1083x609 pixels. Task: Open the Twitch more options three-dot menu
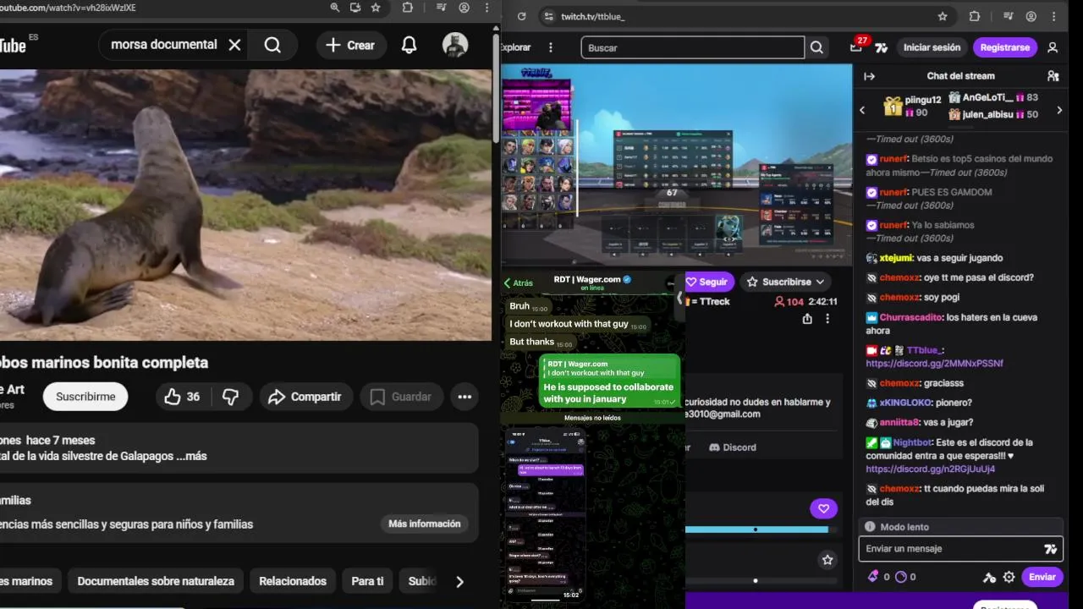click(551, 47)
